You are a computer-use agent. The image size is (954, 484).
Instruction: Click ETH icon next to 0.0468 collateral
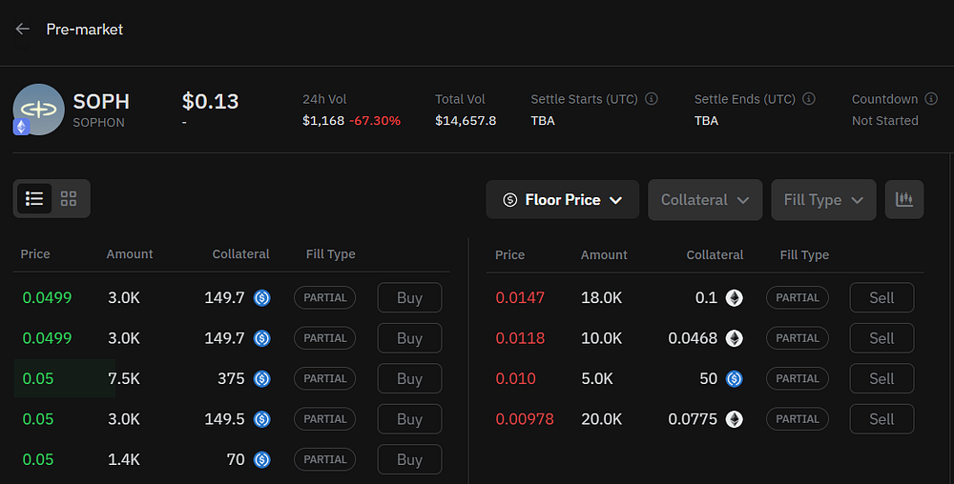point(735,338)
